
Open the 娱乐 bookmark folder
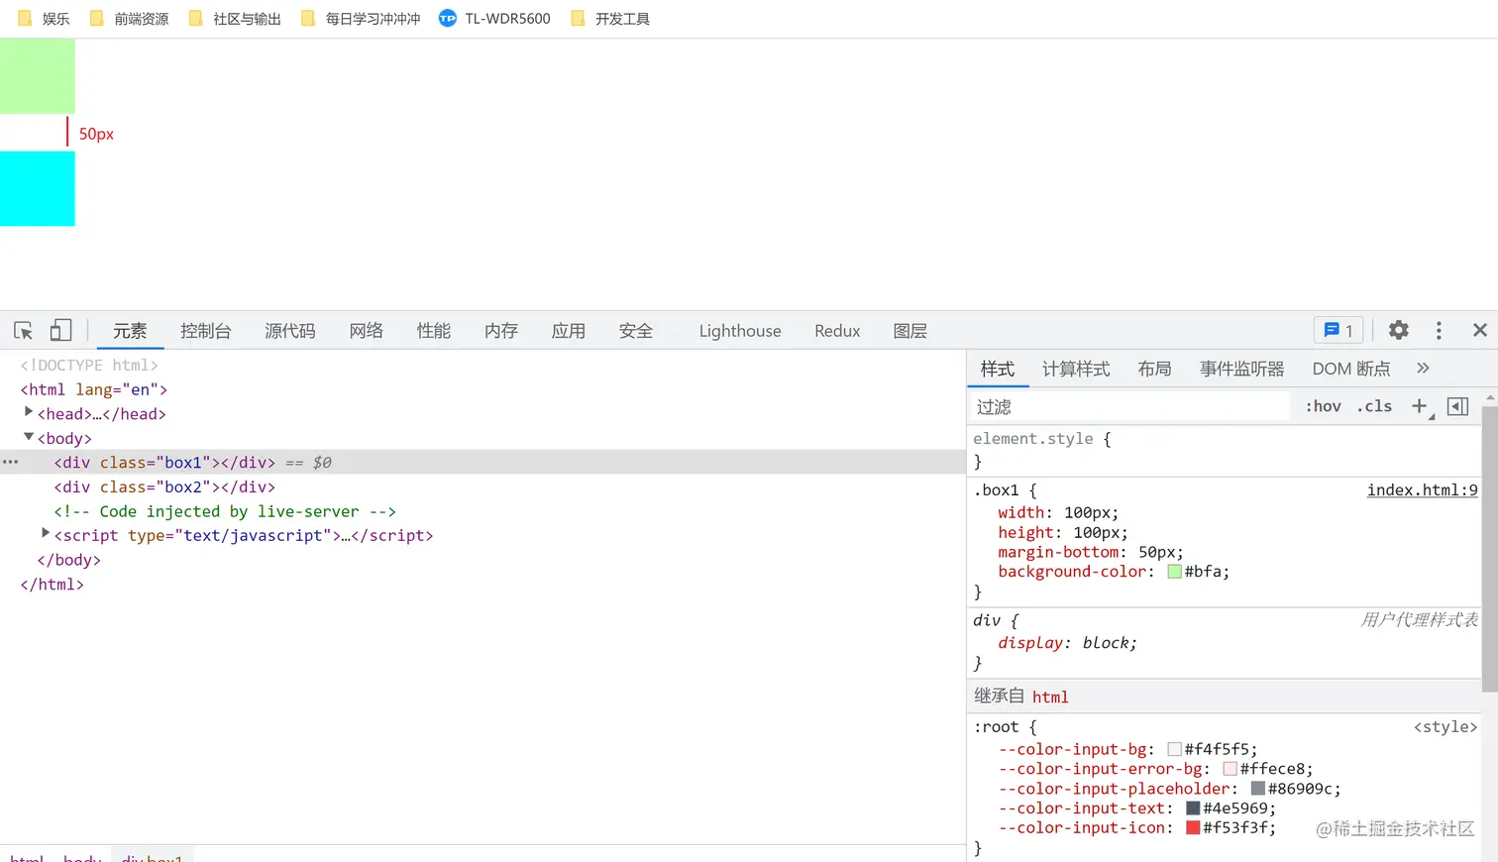[44, 19]
